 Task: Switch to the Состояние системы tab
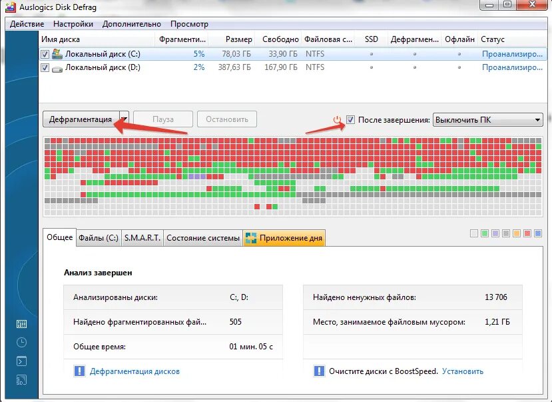203,238
